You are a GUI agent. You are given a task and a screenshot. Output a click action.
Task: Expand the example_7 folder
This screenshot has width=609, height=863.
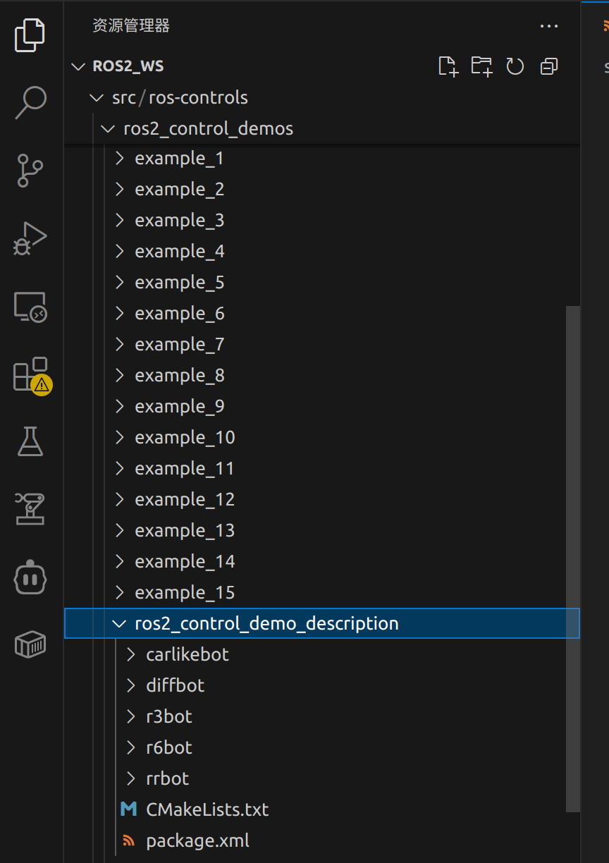point(179,345)
